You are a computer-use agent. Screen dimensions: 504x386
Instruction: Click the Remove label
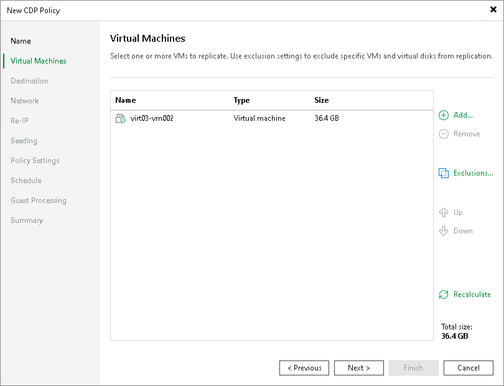coord(467,134)
